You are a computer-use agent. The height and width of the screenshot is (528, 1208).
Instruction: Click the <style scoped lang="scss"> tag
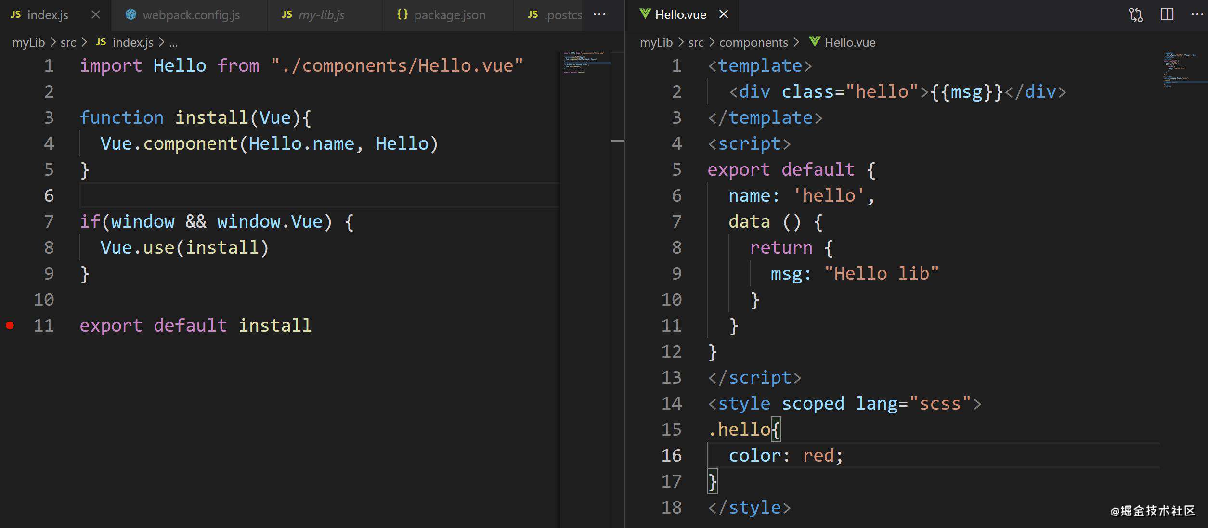coord(844,403)
